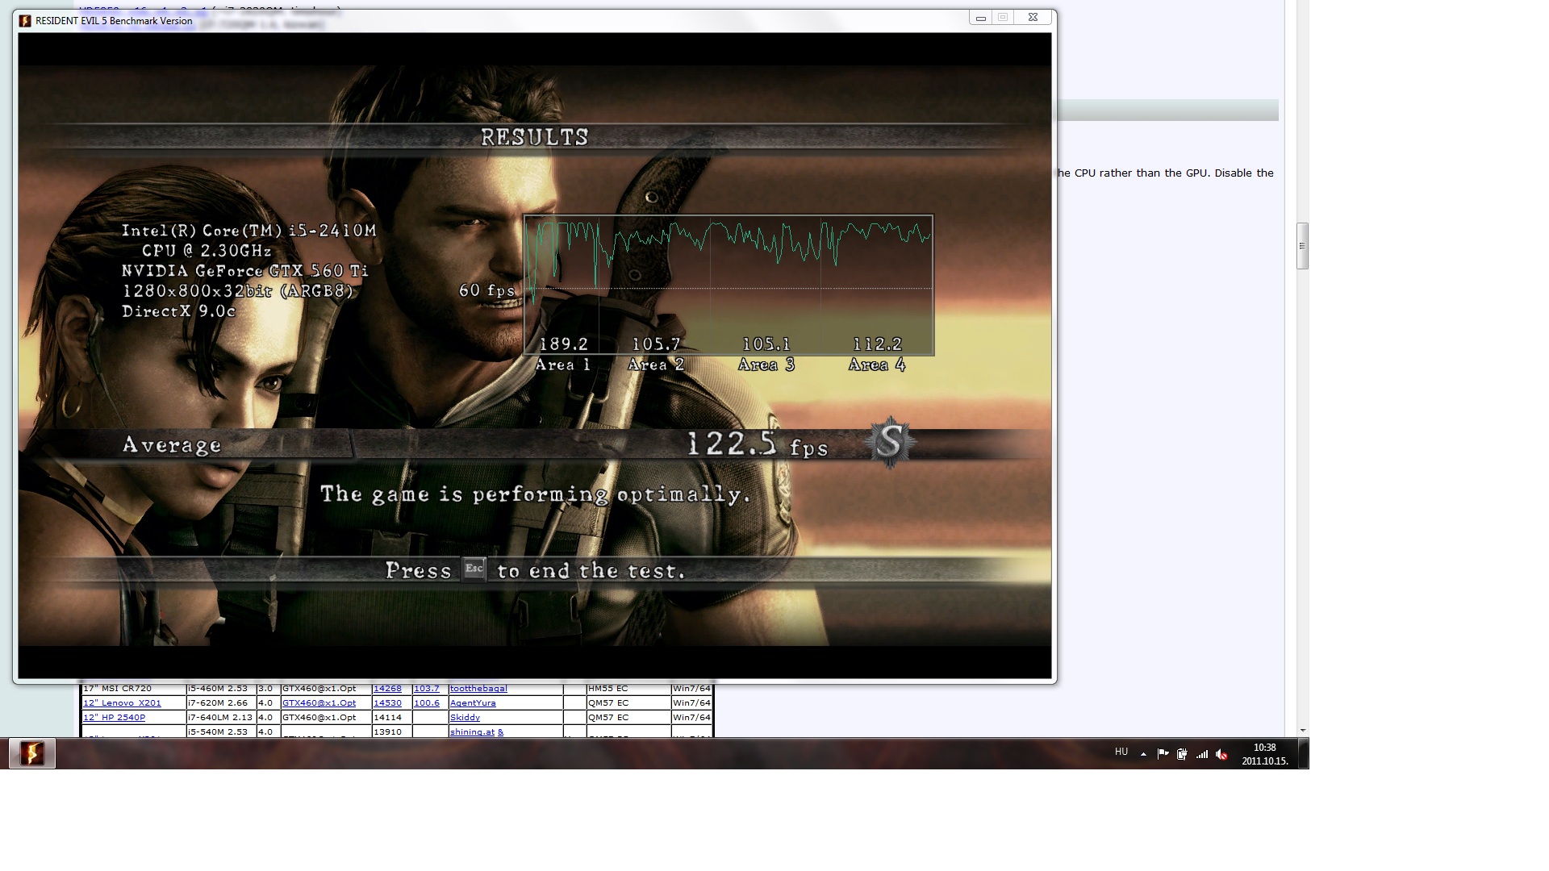Click the Average label

[172, 445]
